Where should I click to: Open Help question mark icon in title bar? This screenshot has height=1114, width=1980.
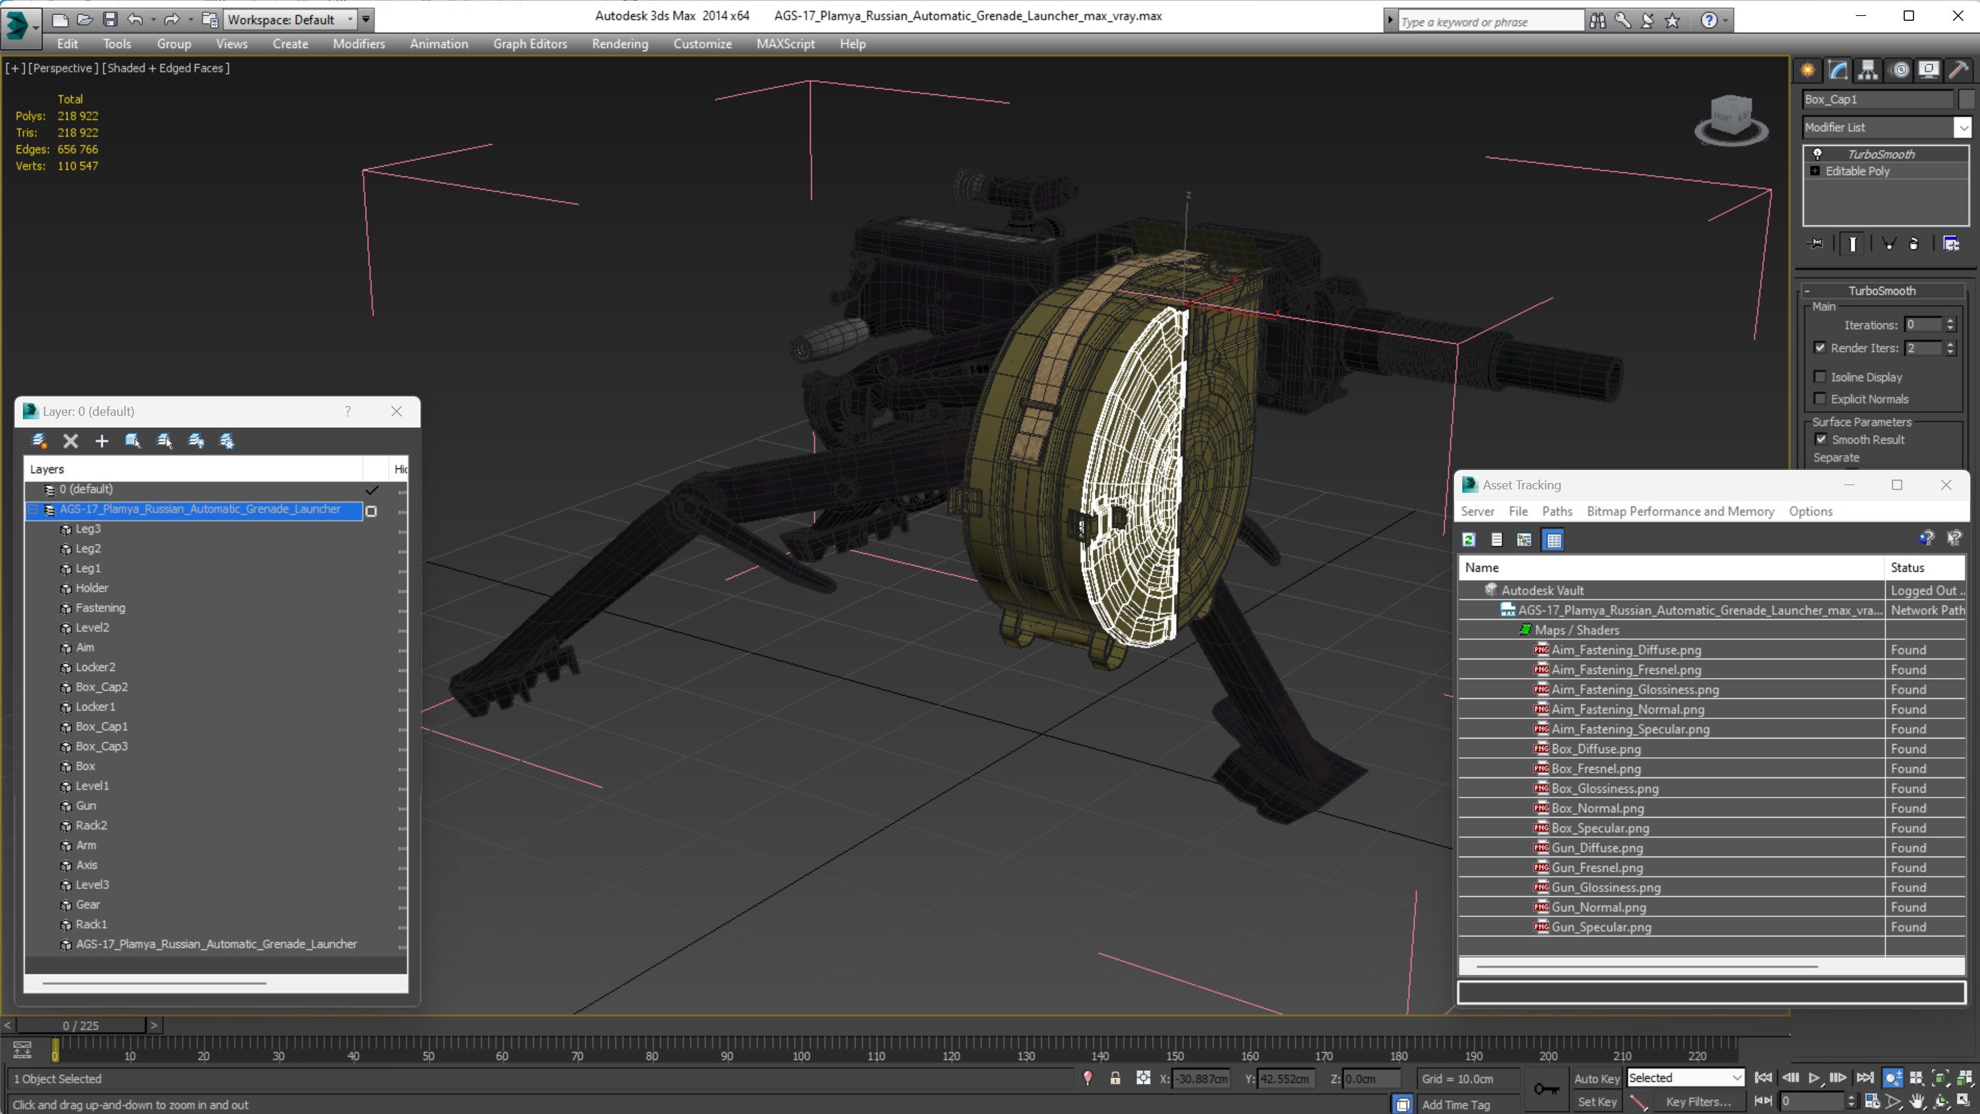pos(1709,21)
